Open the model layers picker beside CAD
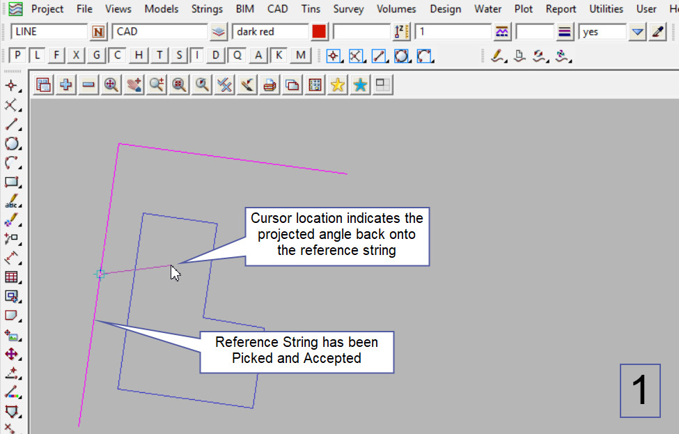The height and width of the screenshot is (434, 679). point(219,32)
